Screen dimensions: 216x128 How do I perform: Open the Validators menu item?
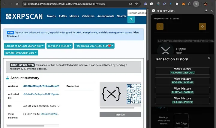click(88, 16)
